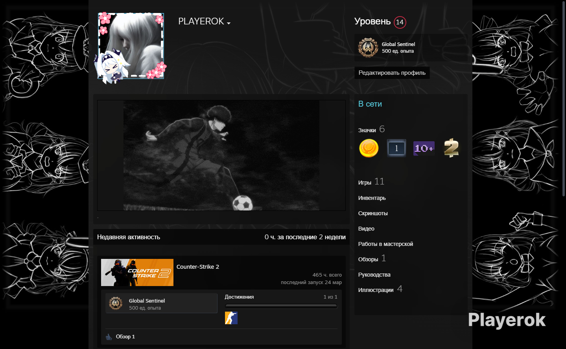Viewport: 566px width, 349px height.
Task: Click the golden number 2 badge
Action: [451, 148]
